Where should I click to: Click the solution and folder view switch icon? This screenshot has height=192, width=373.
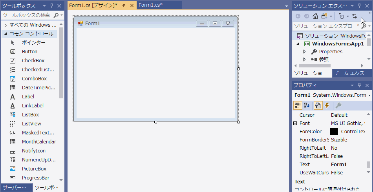[324, 16]
